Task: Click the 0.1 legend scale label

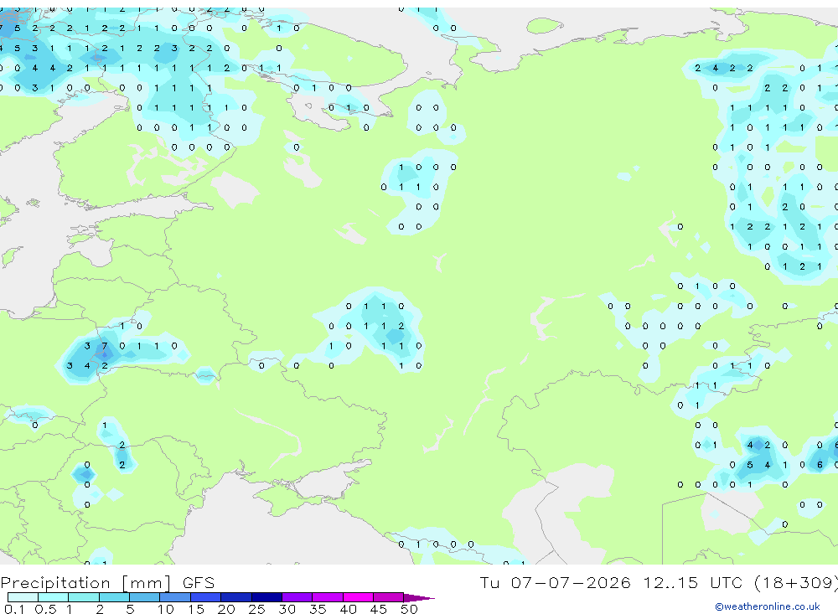Action: (14, 609)
